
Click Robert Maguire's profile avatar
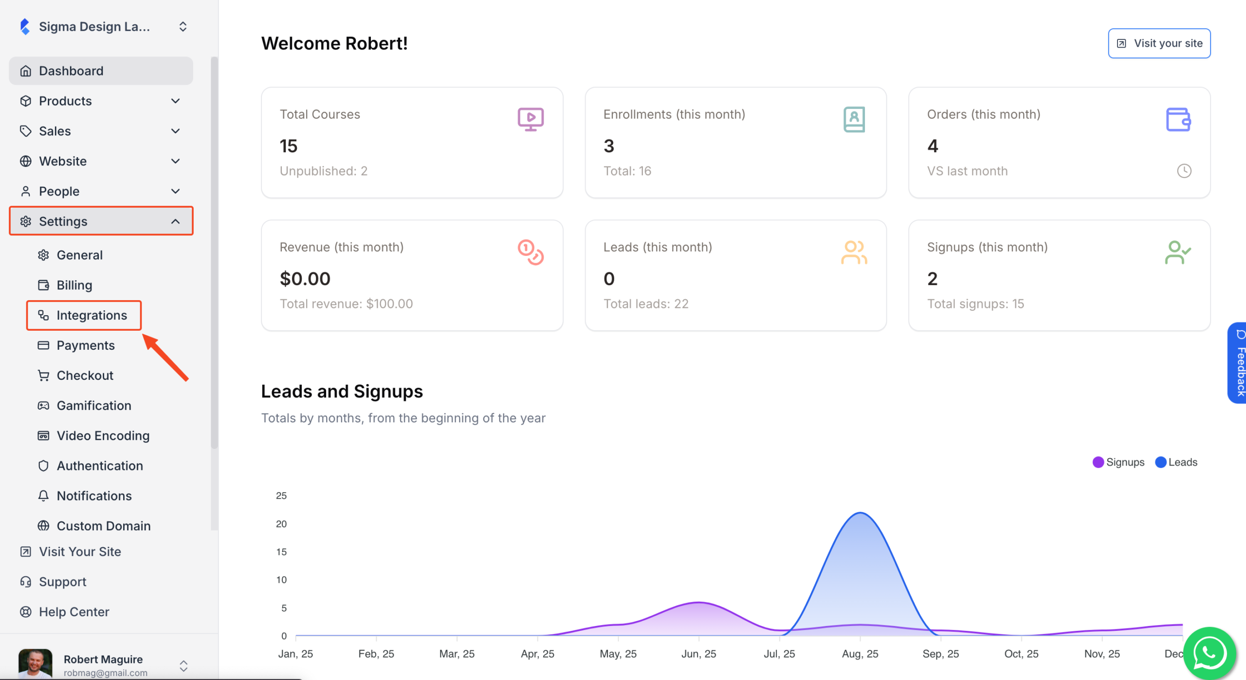click(x=35, y=664)
